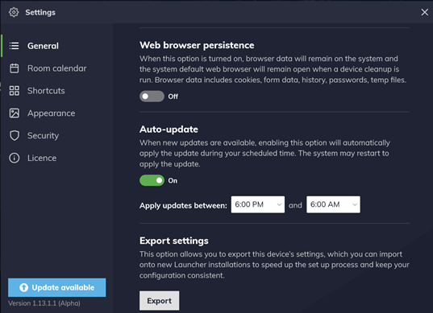433x313 pixels.
Task: Open the General settings tab
Action: point(56,46)
